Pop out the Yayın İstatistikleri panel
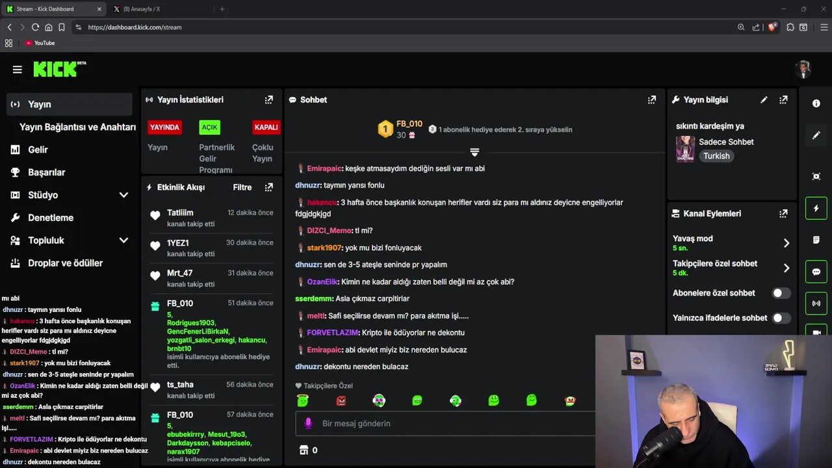The height and width of the screenshot is (468, 832). (268, 99)
